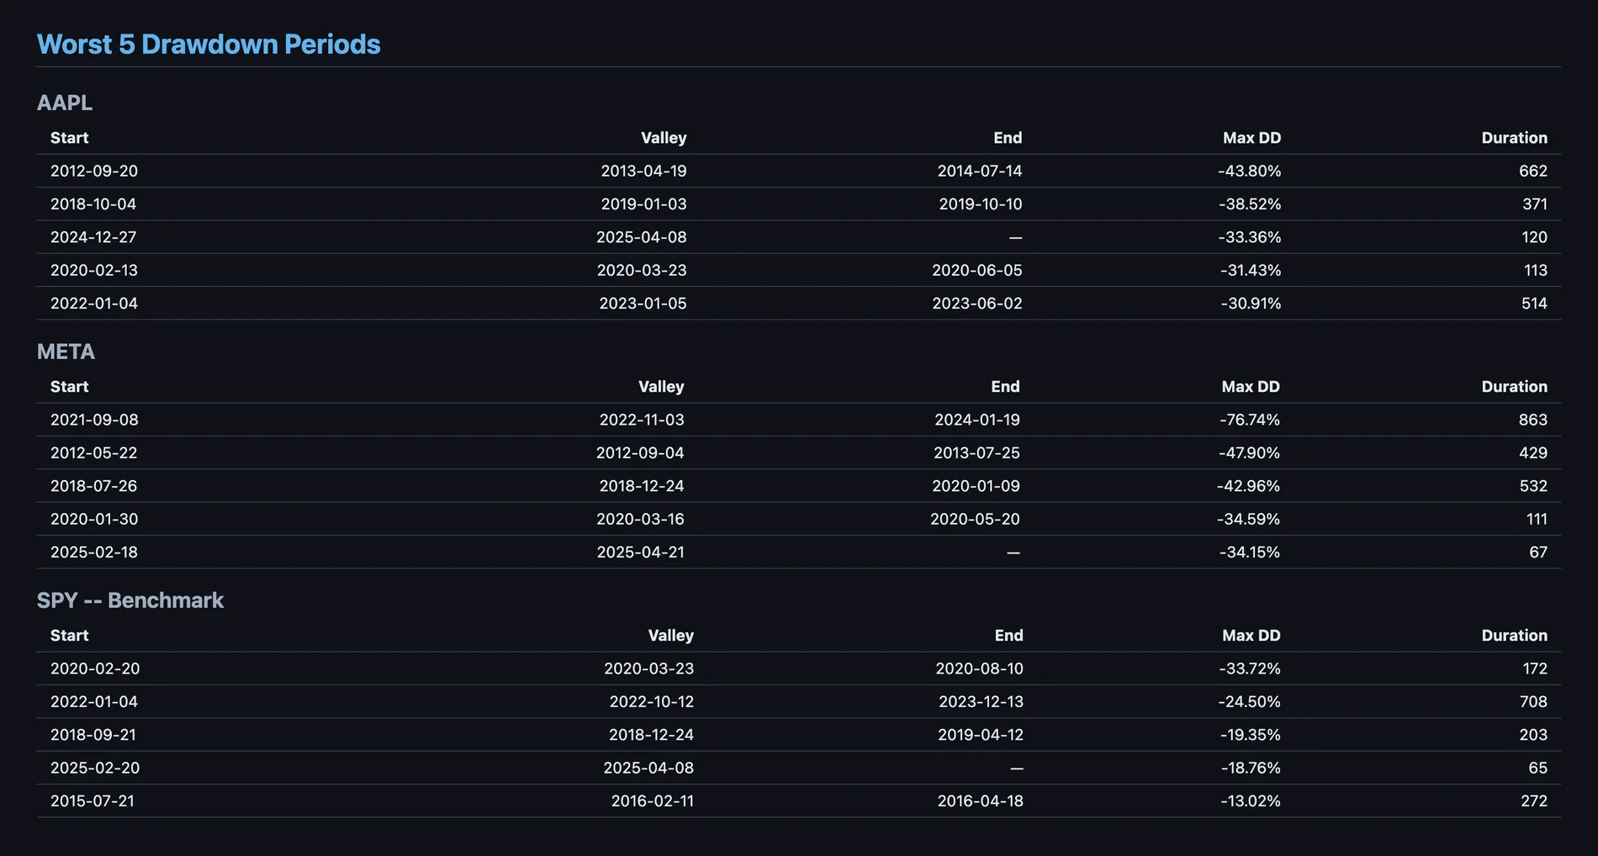Screen dimensions: 1598x856
Task: Select AAPL start date 2012-09-20
Action: 94,171
